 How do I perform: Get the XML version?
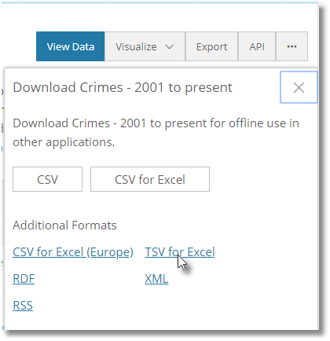pyautogui.click(x=156, y=279)
